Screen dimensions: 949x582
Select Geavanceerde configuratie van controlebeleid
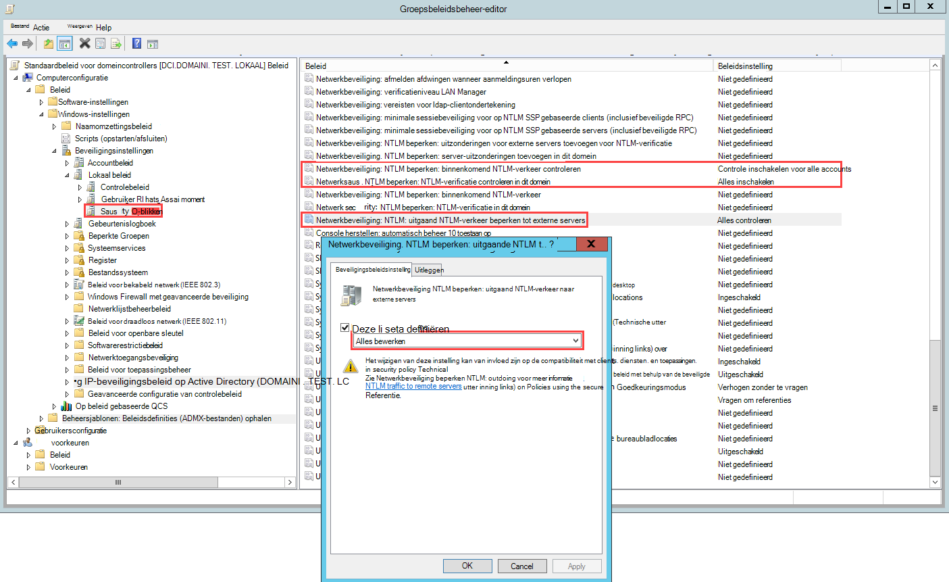coord(165,394)
